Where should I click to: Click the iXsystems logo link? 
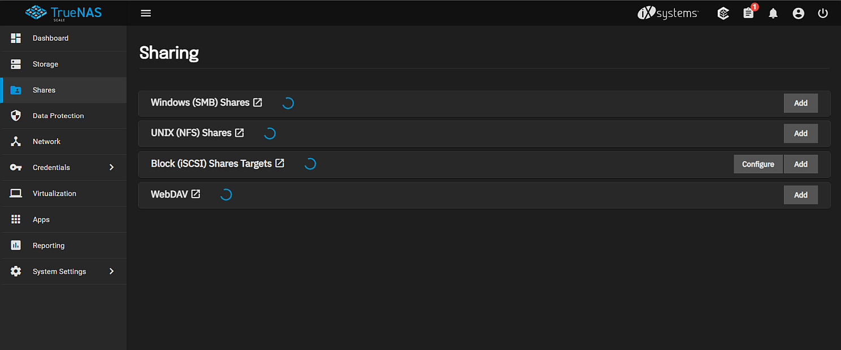point(667,14)
